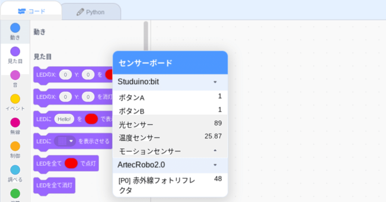Select the 無線 category icon
Image resolution: width=386 pixels, height=202 pixels.
(15, 122)
